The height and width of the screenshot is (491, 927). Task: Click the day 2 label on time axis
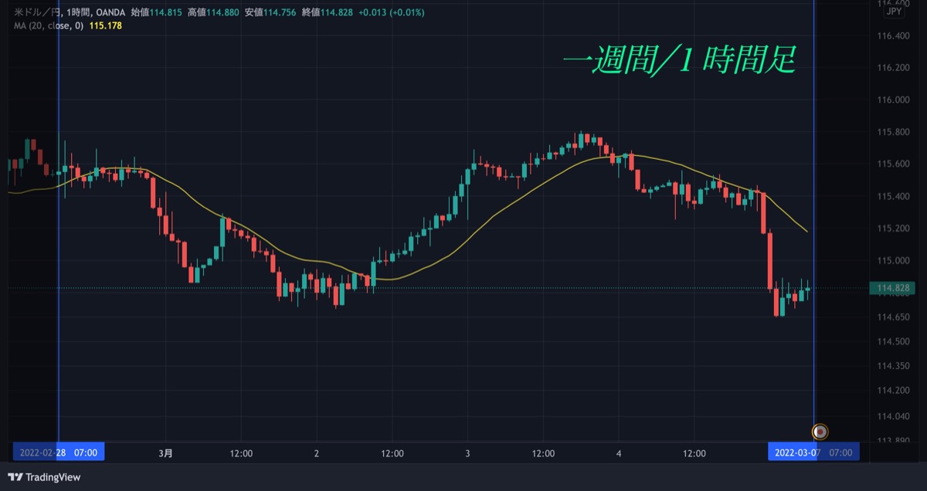[x=317, y=452]
